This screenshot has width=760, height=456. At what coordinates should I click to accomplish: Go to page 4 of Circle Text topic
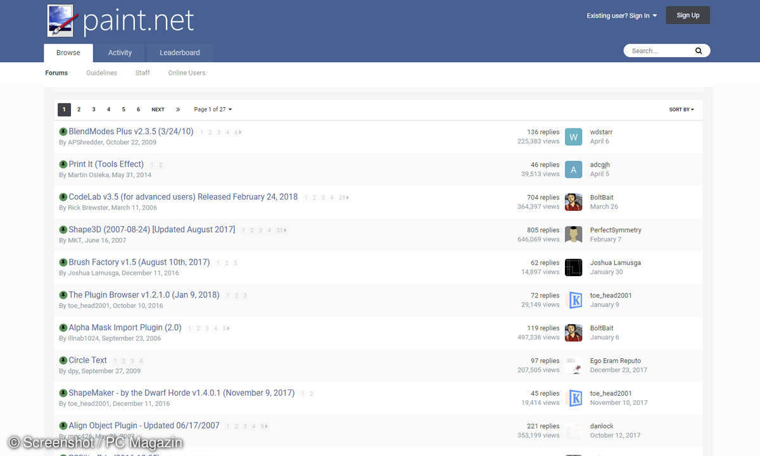(141, 361)
